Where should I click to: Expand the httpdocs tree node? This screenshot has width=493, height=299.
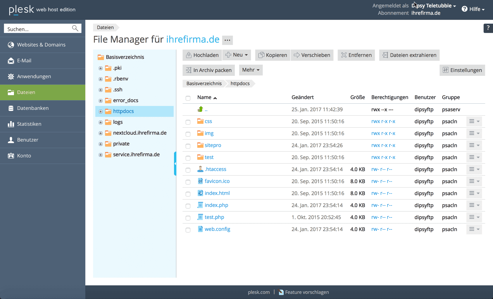(x=100, y=111)
